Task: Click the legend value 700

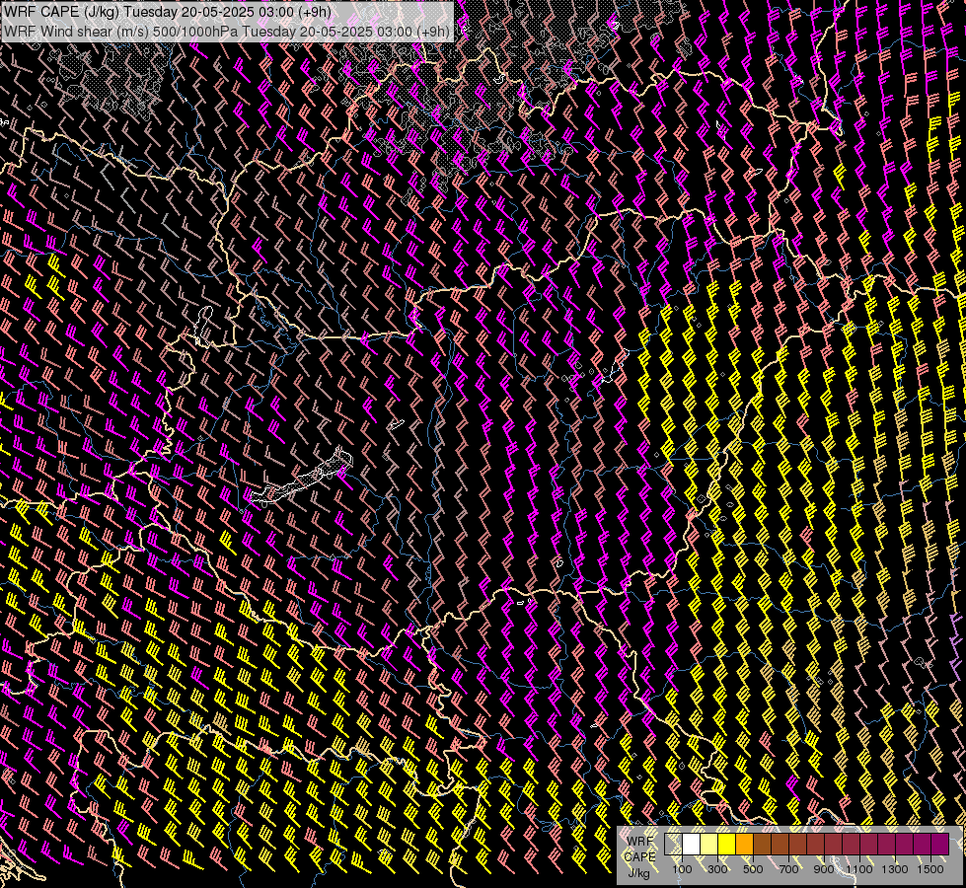Action: (x=788, y=869)
